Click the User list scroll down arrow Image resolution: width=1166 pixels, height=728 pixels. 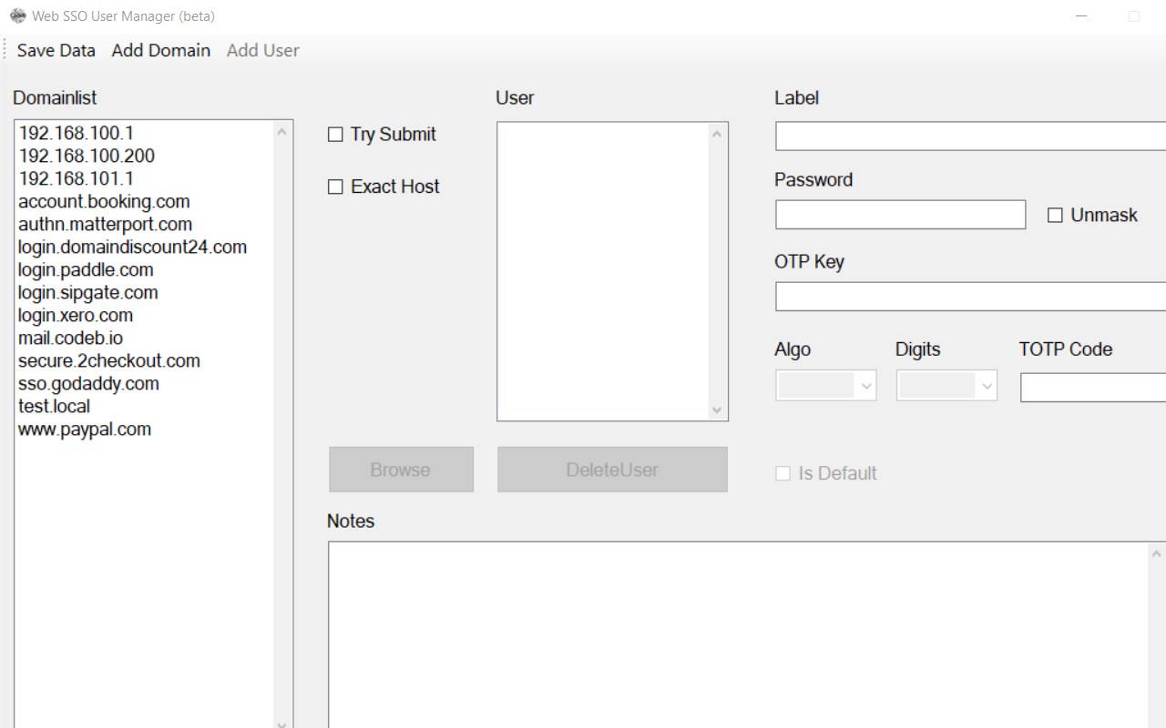pos(717,410)
